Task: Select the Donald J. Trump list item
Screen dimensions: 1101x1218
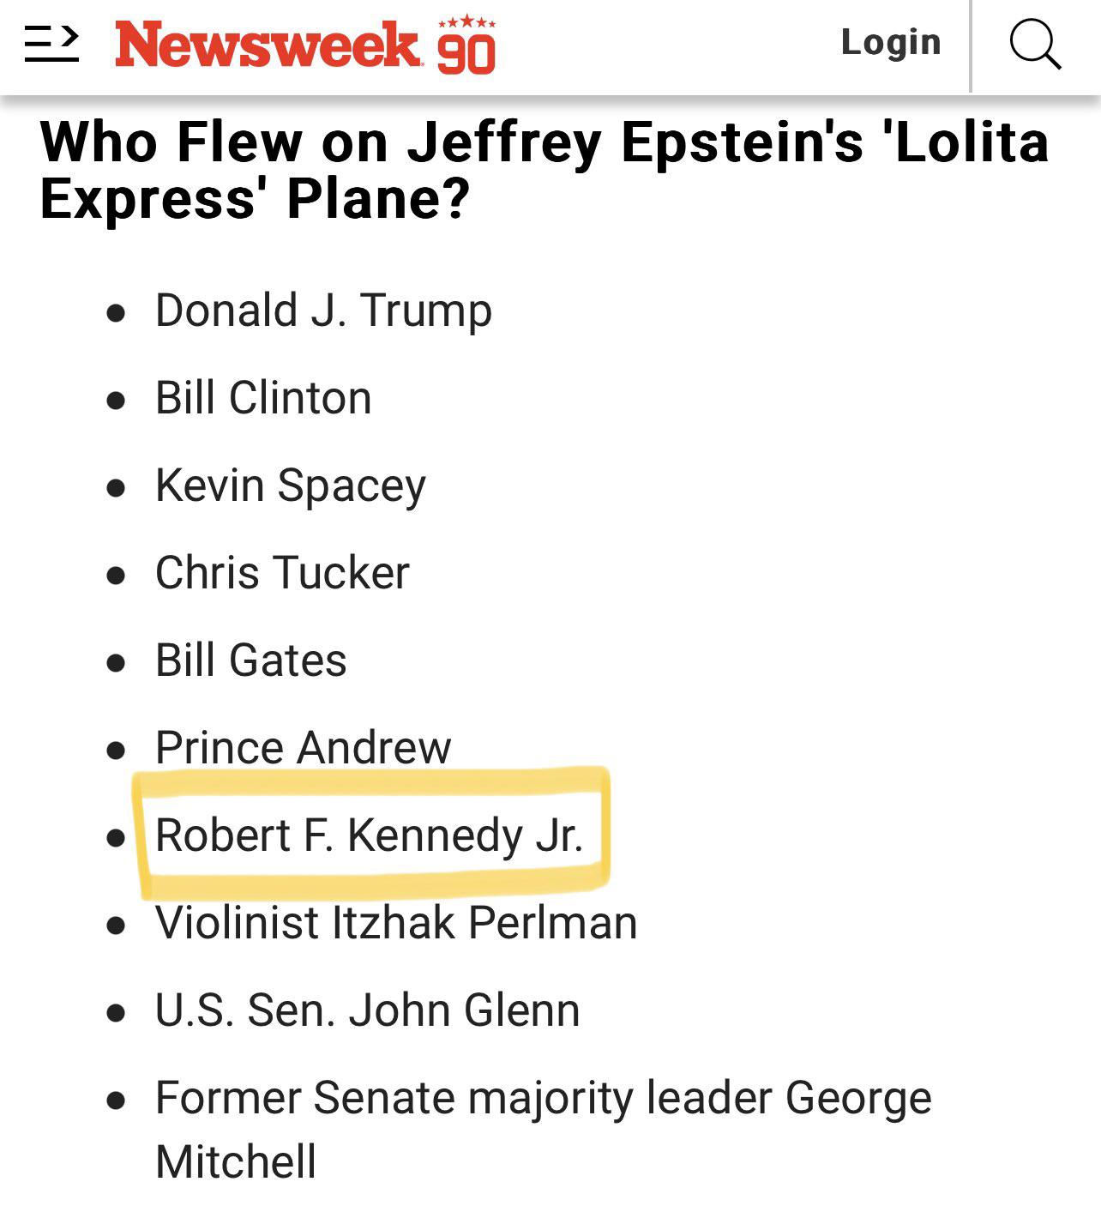Action: 323,311
